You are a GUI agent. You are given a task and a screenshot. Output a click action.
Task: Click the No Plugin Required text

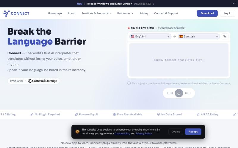pos(47,114)
